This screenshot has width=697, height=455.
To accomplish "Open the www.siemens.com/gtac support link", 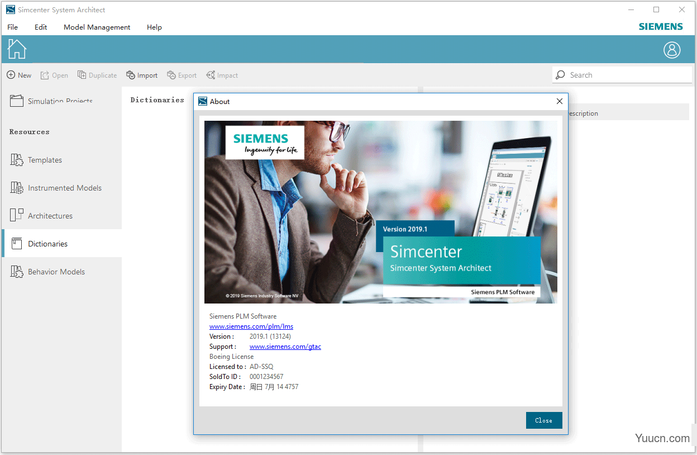I will pyautogui.click(x=285, y=347).
